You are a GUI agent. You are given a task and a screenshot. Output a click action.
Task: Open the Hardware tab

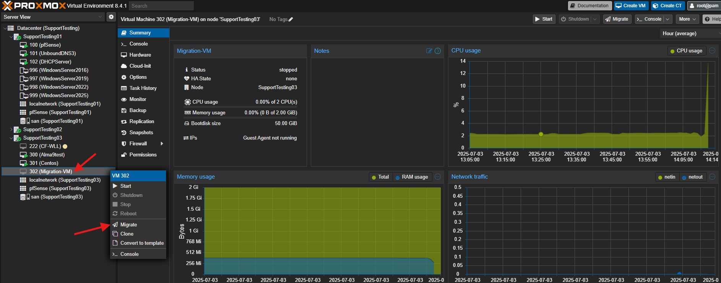click(143, 55)
